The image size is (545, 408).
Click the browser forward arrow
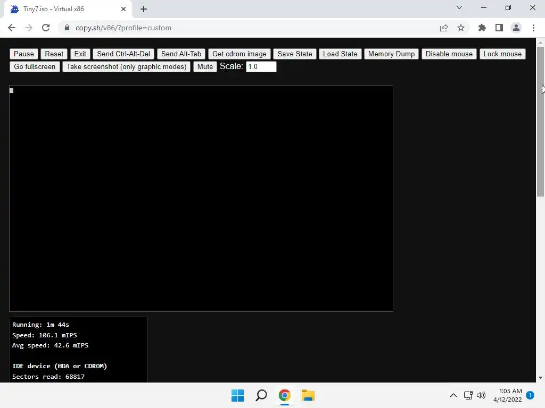pos(29,28)
